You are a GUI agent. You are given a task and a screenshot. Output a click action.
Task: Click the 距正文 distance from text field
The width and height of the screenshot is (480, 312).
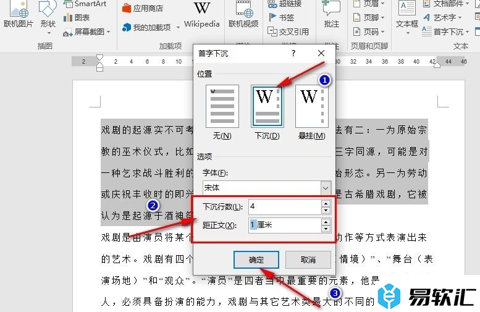point(285,225)
